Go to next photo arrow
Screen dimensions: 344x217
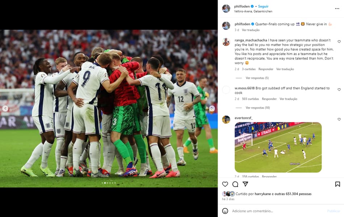point(212,108)
